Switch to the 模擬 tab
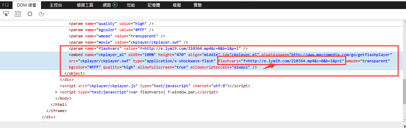 click(177, 5)
